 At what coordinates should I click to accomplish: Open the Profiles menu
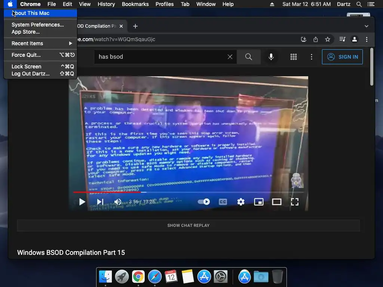165,4
